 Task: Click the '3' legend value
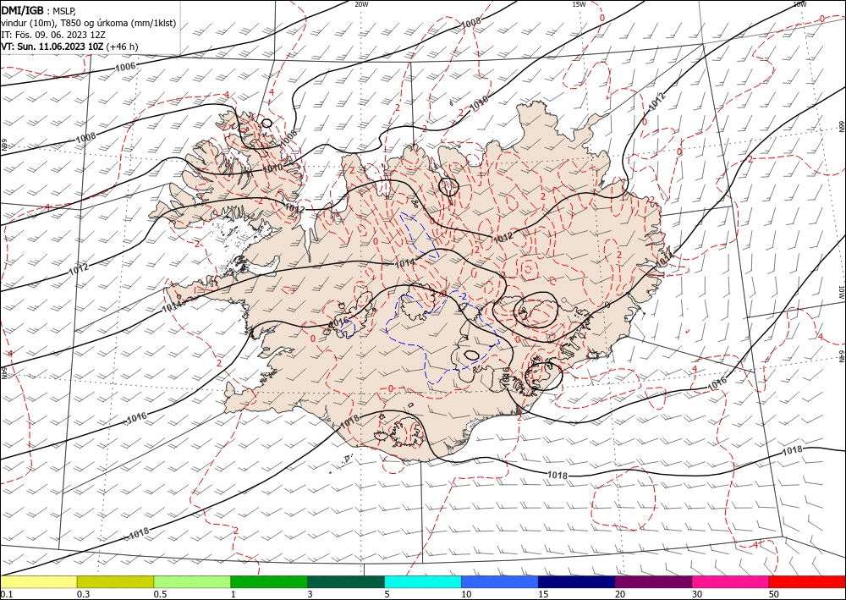(x=310, y=594)
